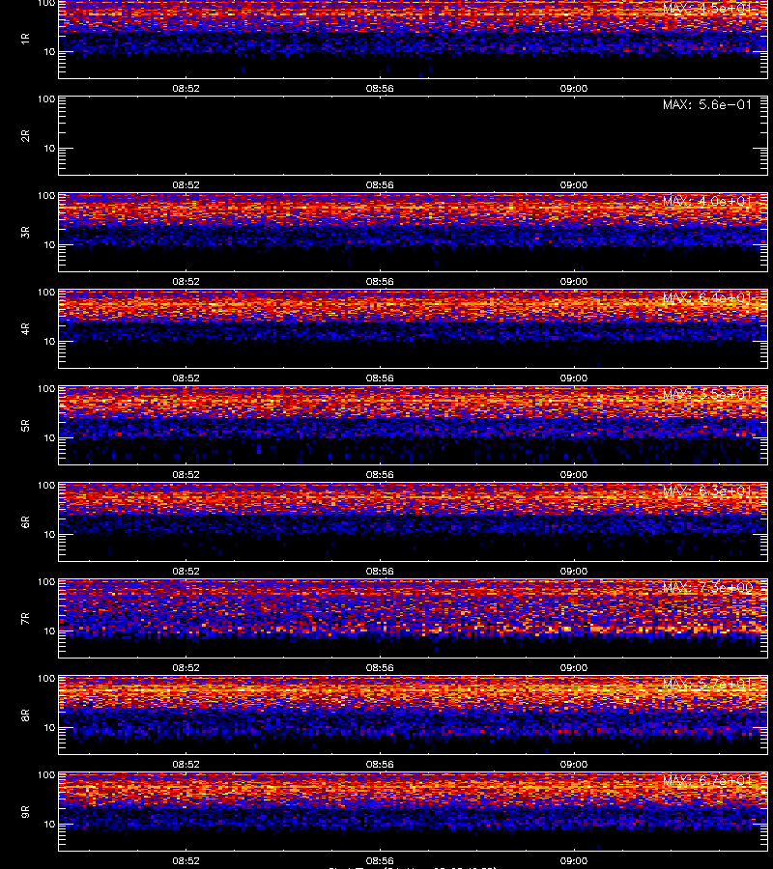Click the 09:00 time label below panel 1R
Image resolution: width=773 pixels, height=869 pixels.
coord(574,89)
